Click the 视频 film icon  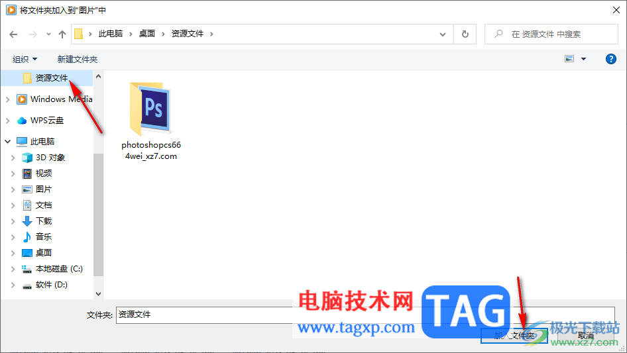coord(27,174)
